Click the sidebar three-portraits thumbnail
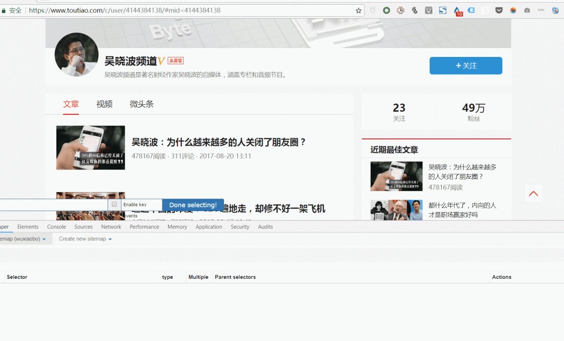 [396, 210]
